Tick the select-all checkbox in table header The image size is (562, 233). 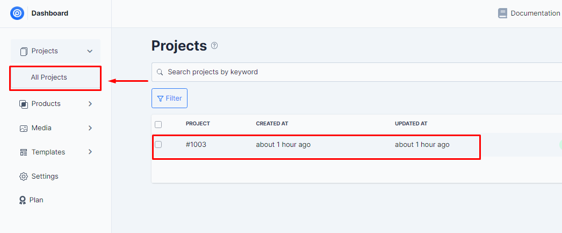[158, 125]
